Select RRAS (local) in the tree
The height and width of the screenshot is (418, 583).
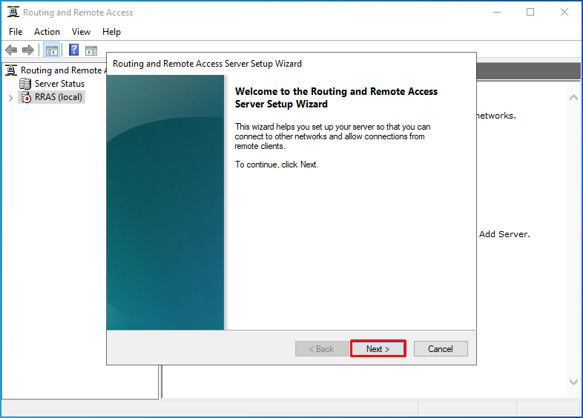point(59,97)
